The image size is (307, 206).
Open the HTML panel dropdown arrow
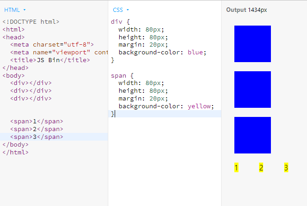click(25, 10)
